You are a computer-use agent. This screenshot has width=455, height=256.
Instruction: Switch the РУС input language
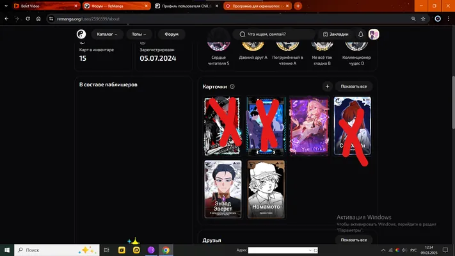click(413, 250)
